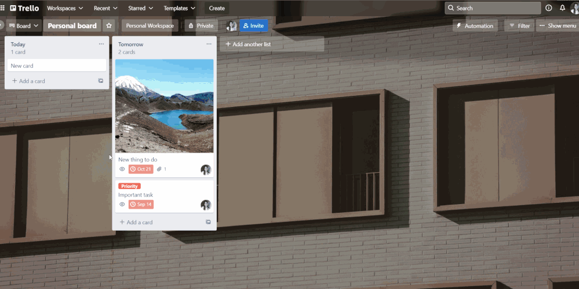Create card from template in Tomorrow list
Image resolution: width=579 pixels, height=289 pixels.
[208, 222]
